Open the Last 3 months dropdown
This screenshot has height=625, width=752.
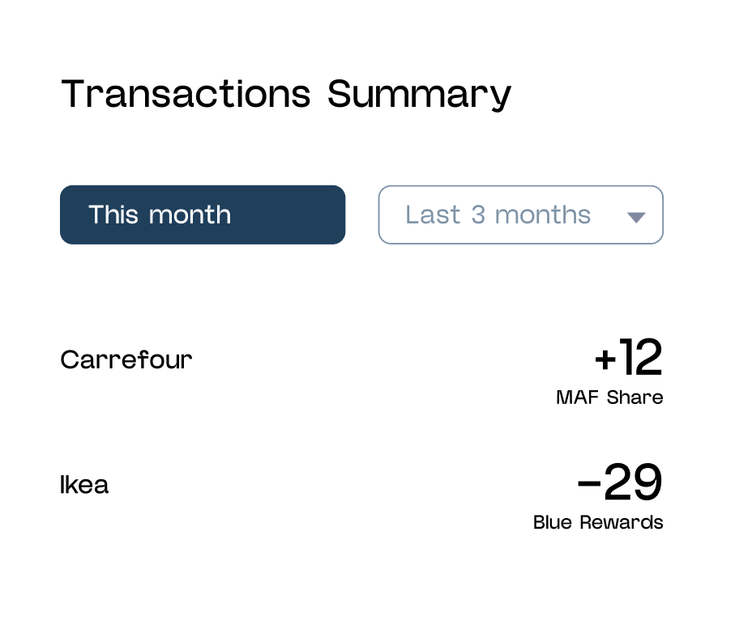pyautogui.click(x=520, y=215)
